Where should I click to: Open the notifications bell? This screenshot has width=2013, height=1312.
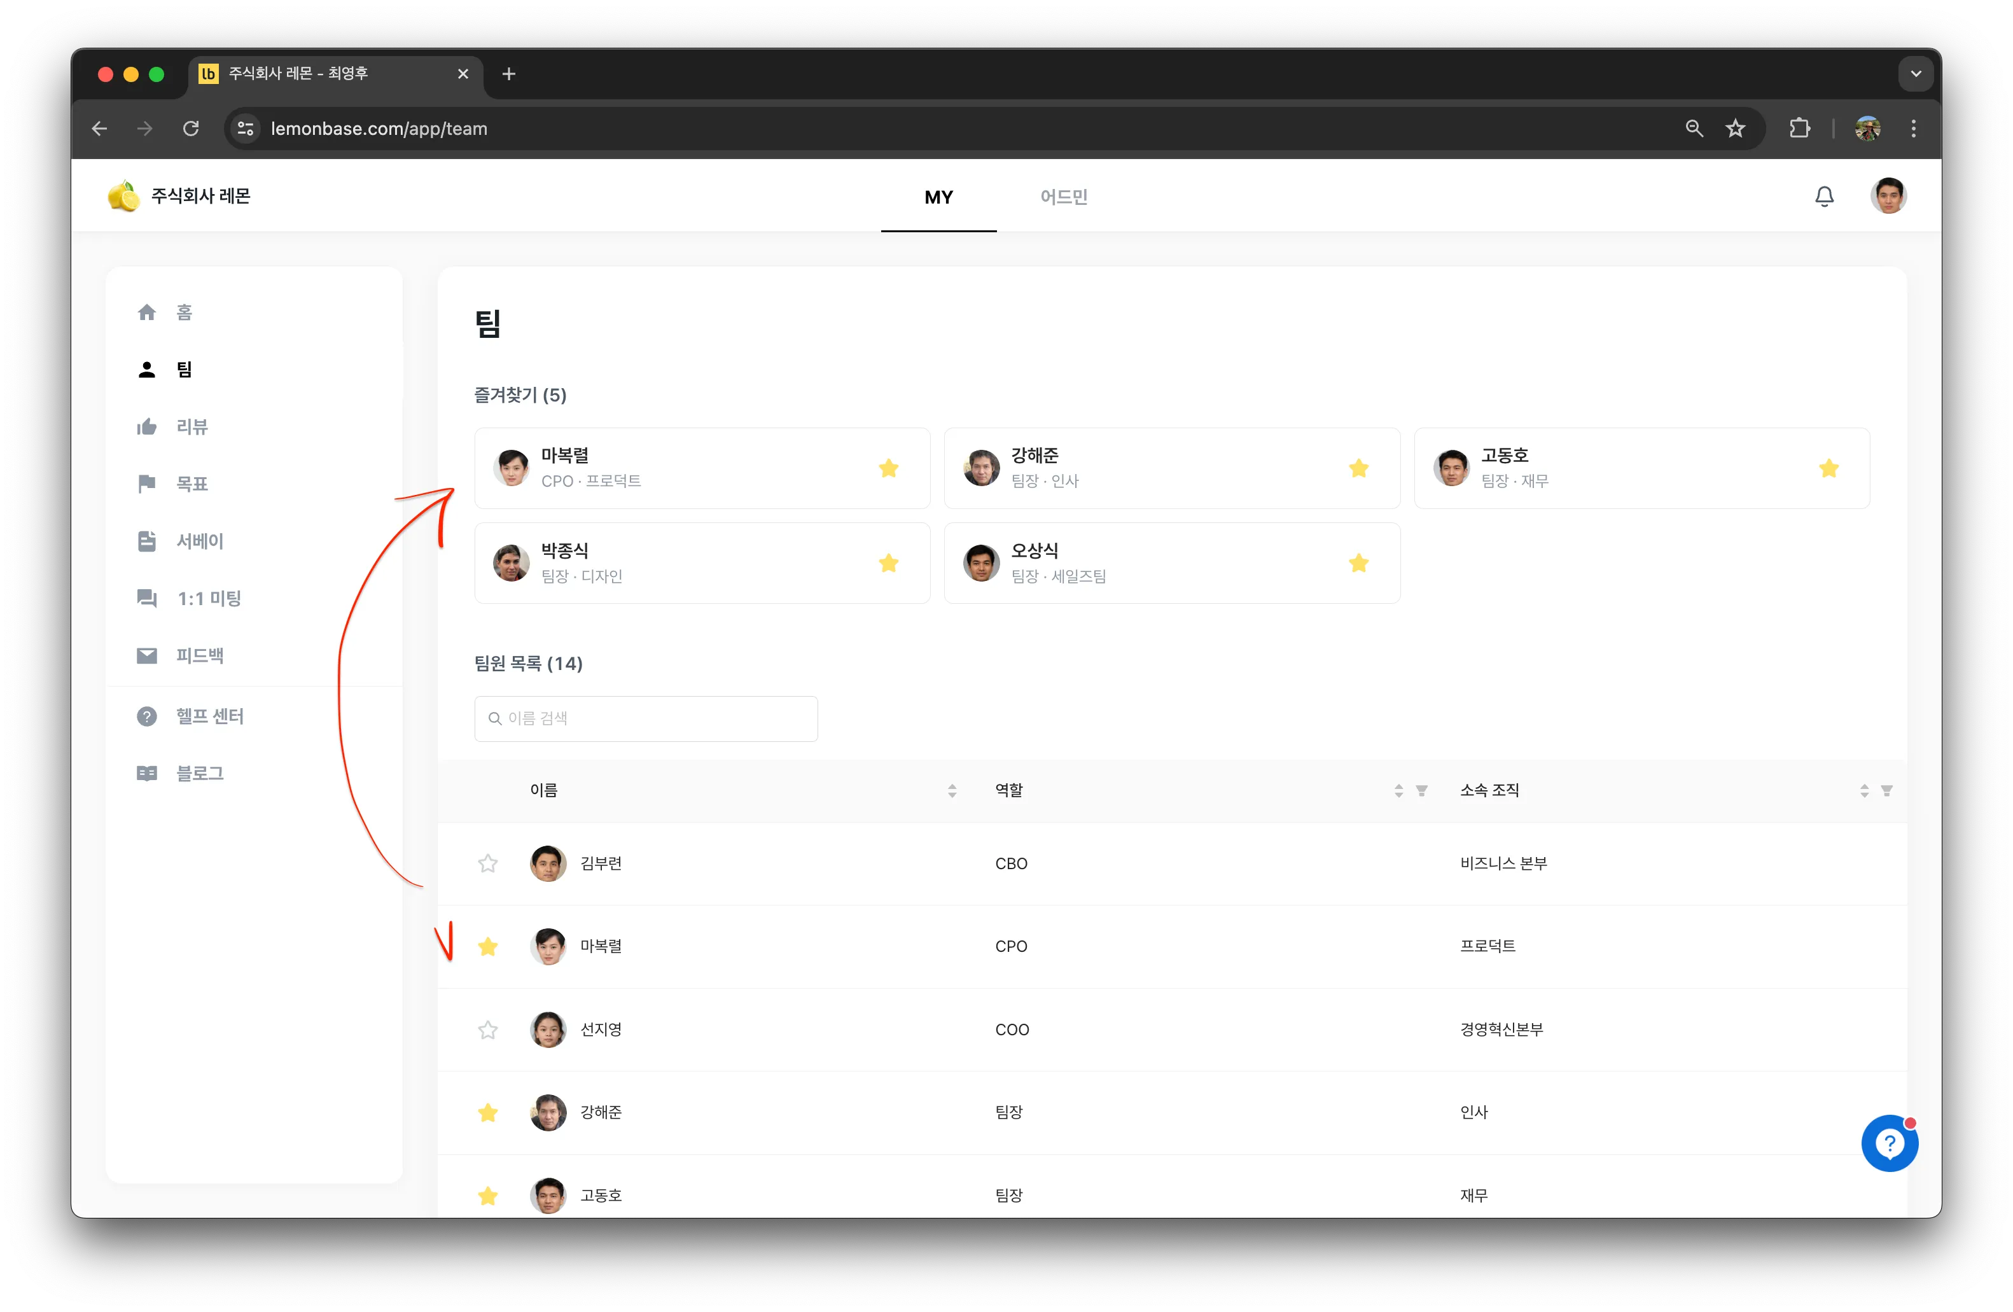click(1823, 196)
